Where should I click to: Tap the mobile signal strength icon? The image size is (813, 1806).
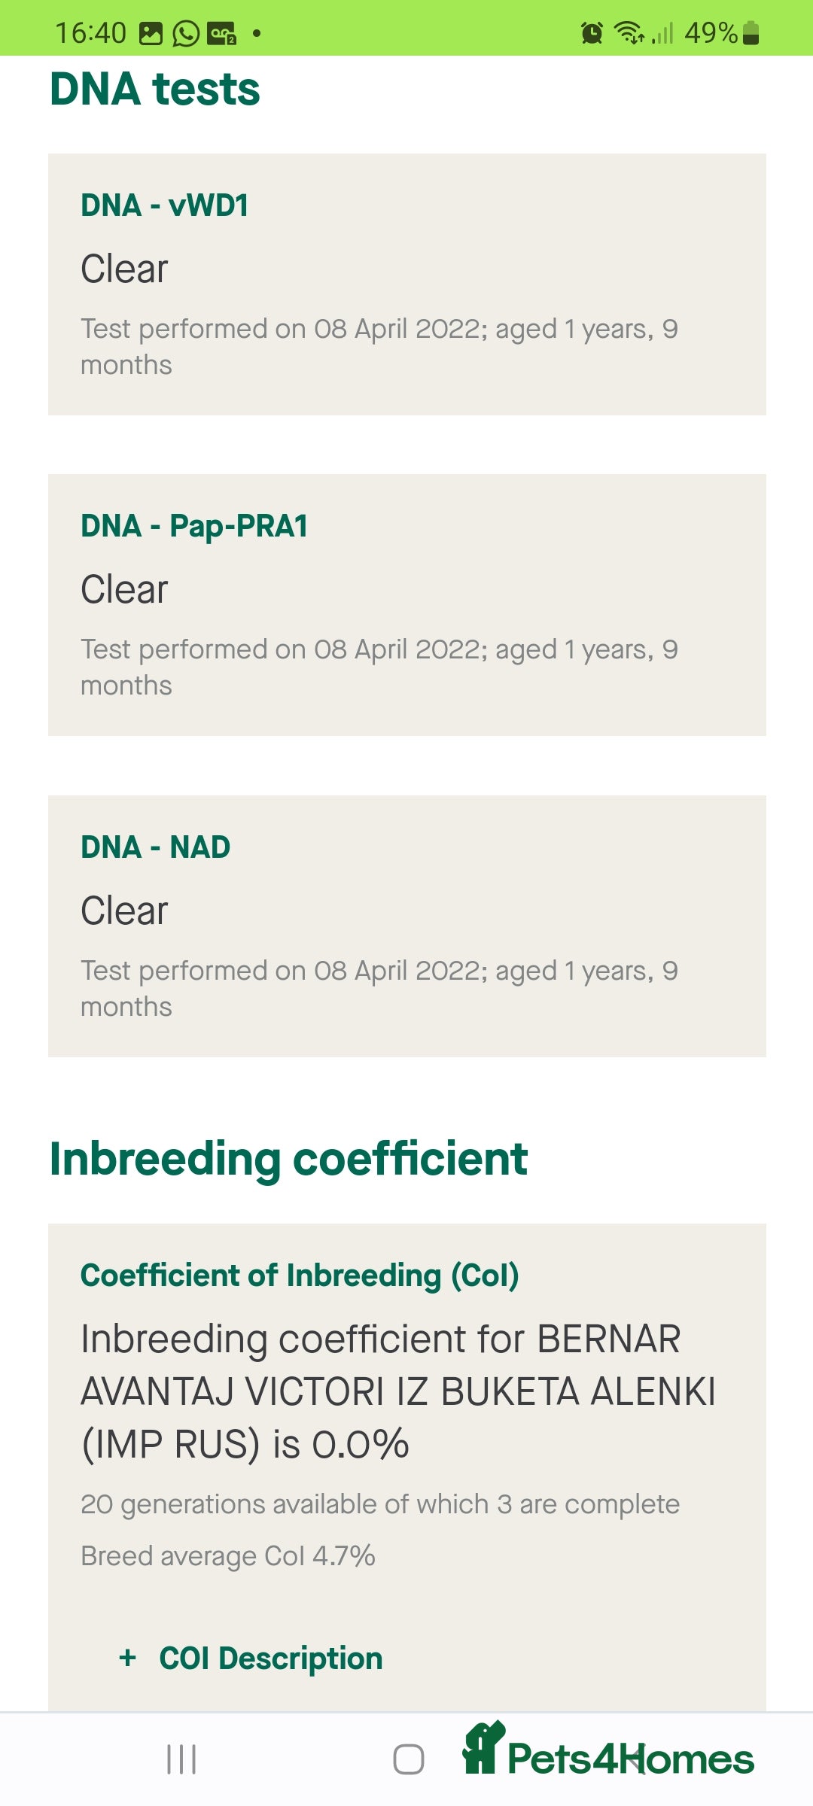[663, 33]
